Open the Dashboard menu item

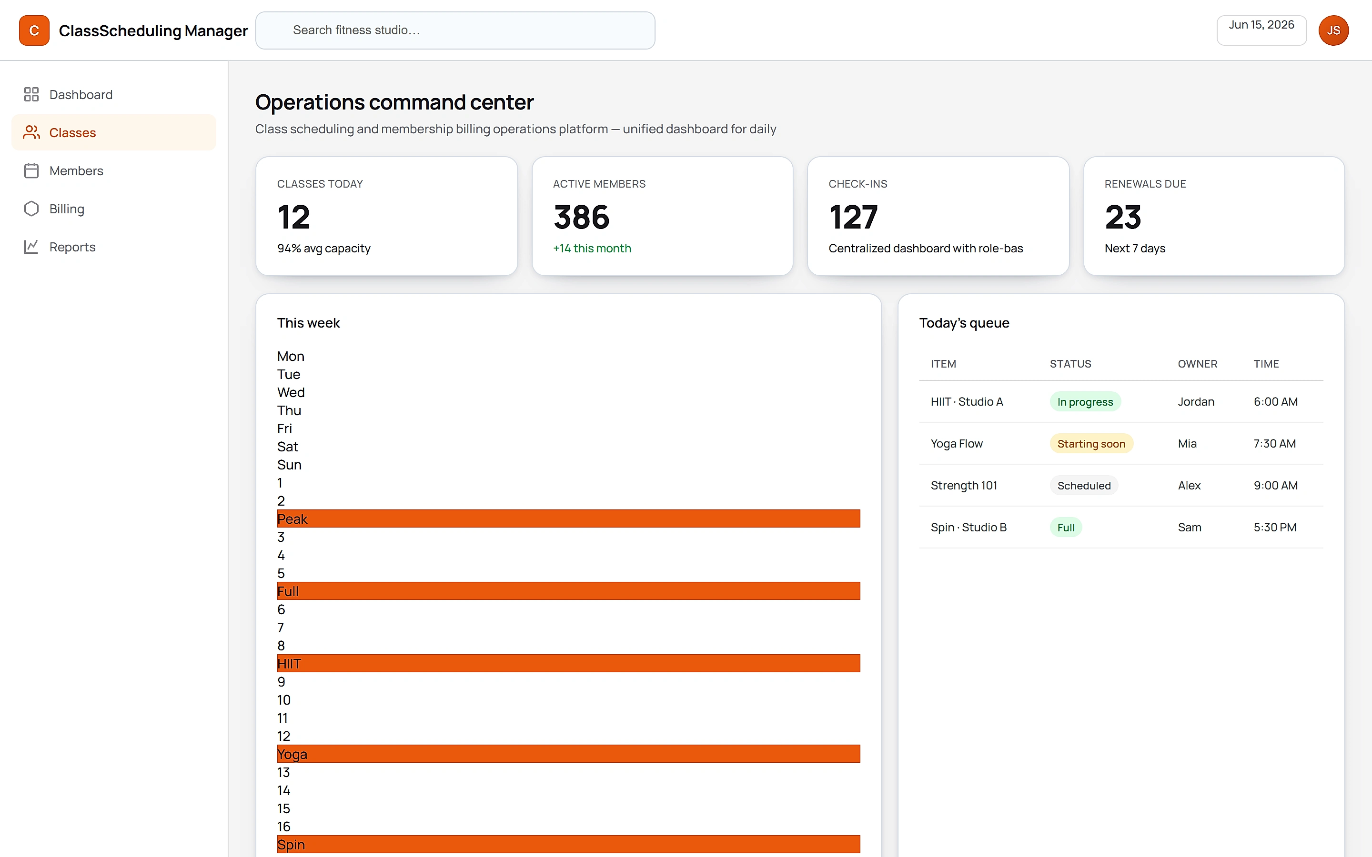coord(114,94)
